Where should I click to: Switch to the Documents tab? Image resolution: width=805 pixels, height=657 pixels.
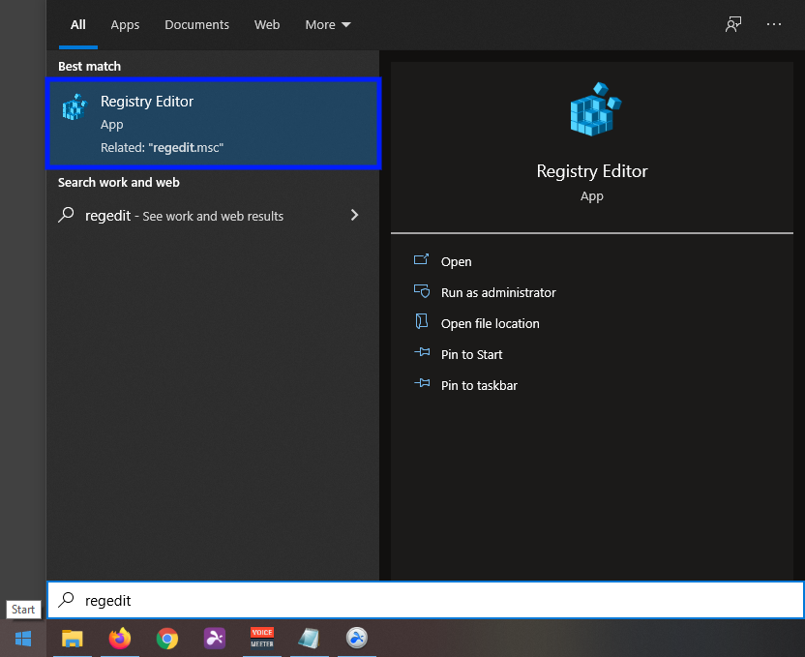(196, 24)
